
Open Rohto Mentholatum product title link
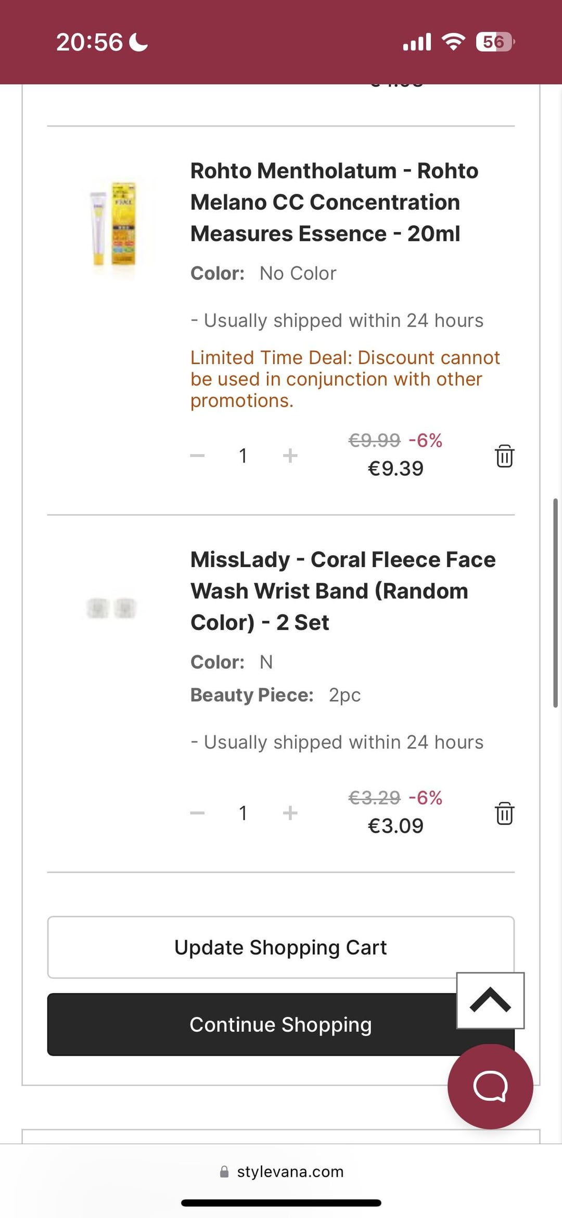click(x=334, y=202)
